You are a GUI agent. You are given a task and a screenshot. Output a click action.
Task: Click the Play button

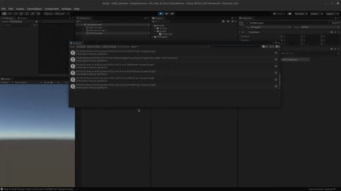point(161,14)
